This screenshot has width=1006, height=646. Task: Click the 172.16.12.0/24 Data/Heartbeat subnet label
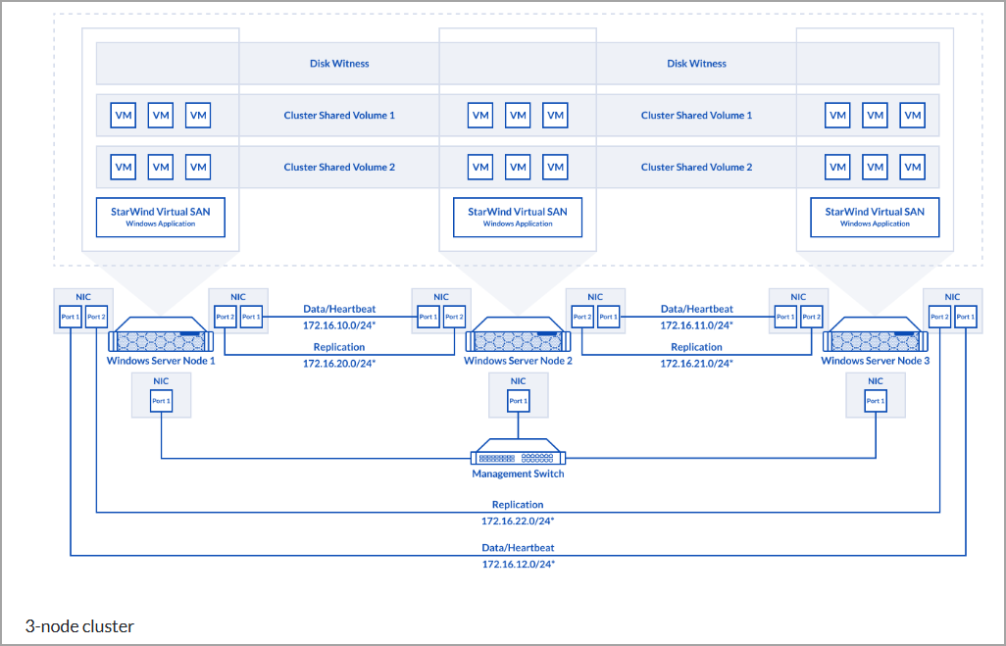point(518,565)
